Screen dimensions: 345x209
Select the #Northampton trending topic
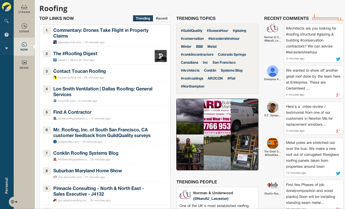coord(193,86)
